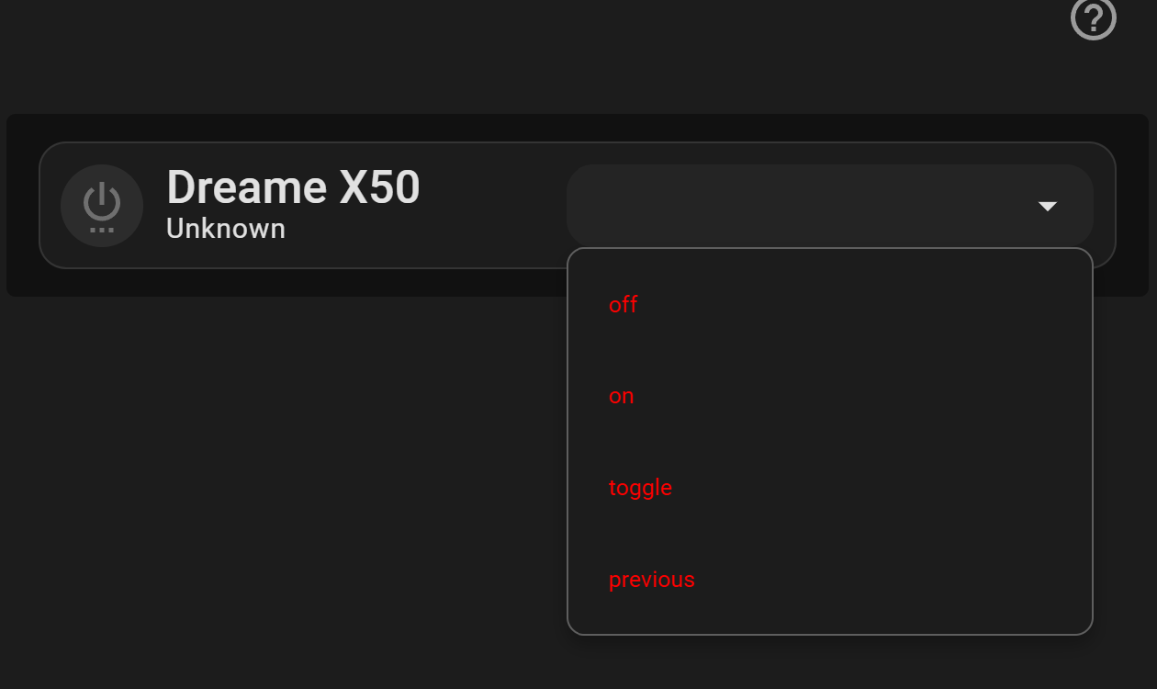Click the Dreame X50 device name
The image size is (1157, 689).
[x=293, y=187]
